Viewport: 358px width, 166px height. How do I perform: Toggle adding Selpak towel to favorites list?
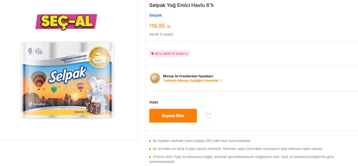pyautogui.click(x=208, y=116)
